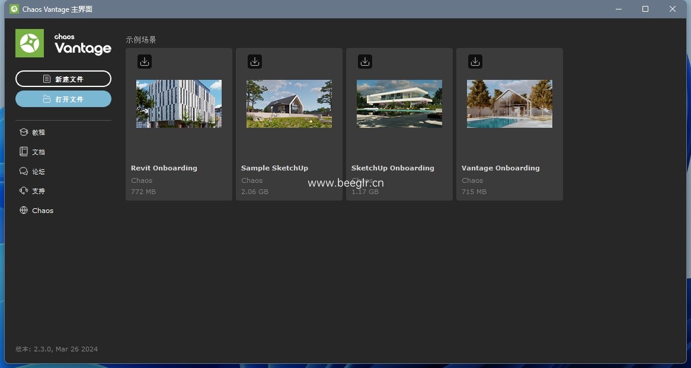Click the Vantage Onboarding title text
Viewport: 691px width, 368px height.
click(x=501, y=167)
